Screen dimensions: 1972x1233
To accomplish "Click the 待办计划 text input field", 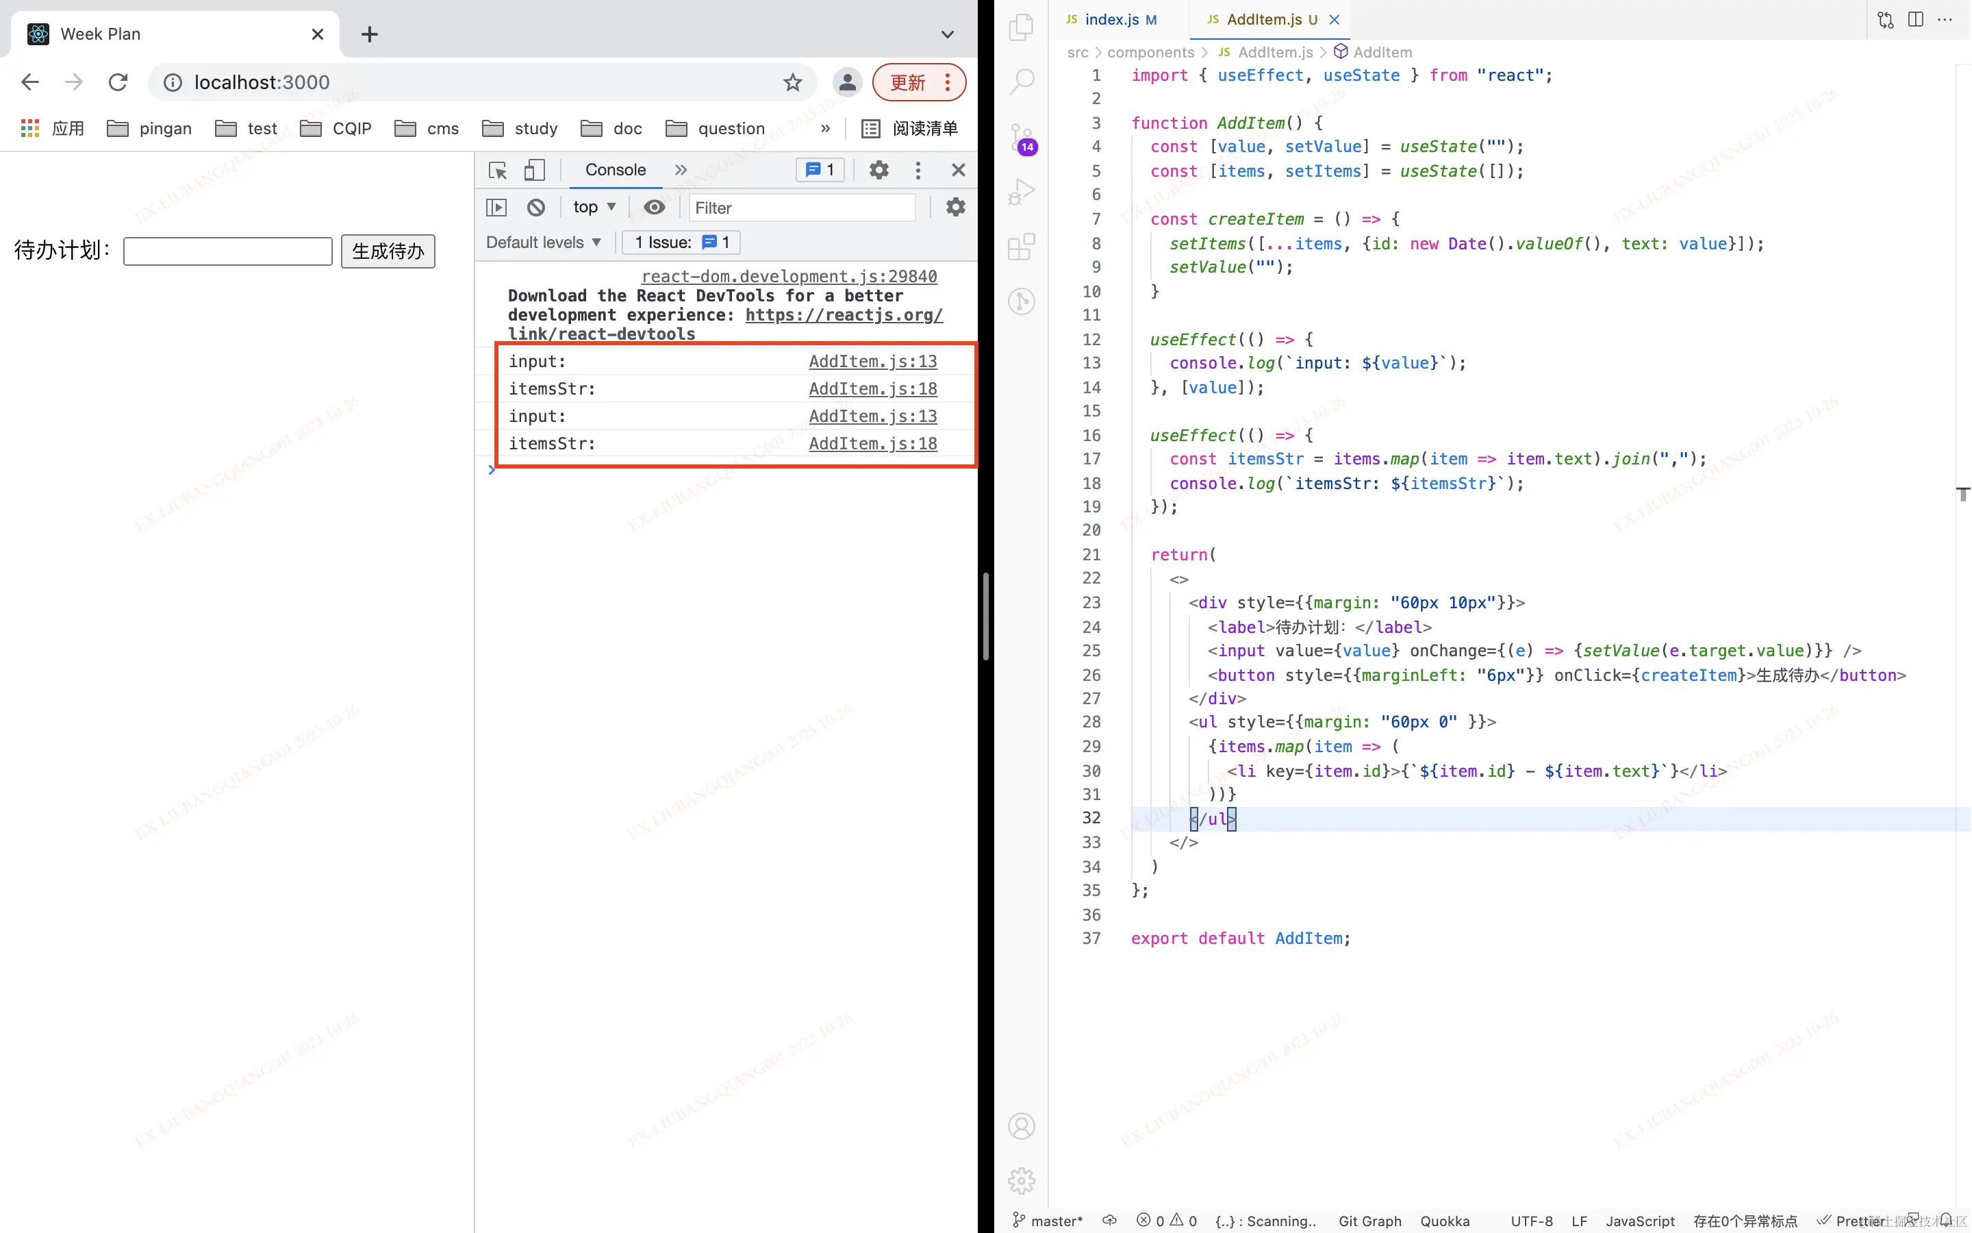I will [x=227, y=251].
